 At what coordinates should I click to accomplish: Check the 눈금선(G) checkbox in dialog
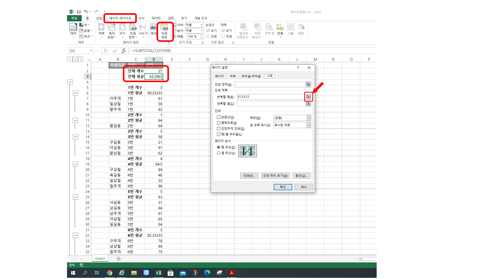(219, 117)
